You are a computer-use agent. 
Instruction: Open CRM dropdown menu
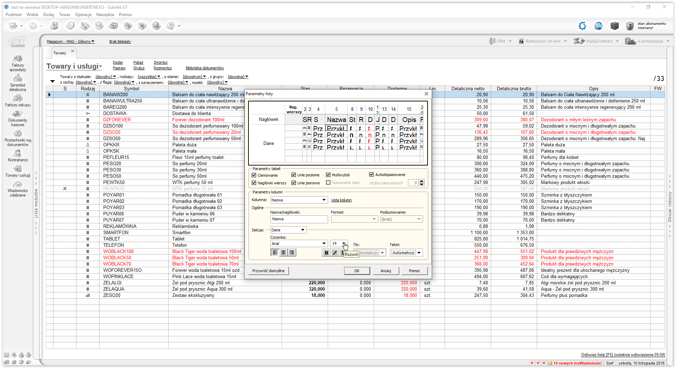click(500, 41)
